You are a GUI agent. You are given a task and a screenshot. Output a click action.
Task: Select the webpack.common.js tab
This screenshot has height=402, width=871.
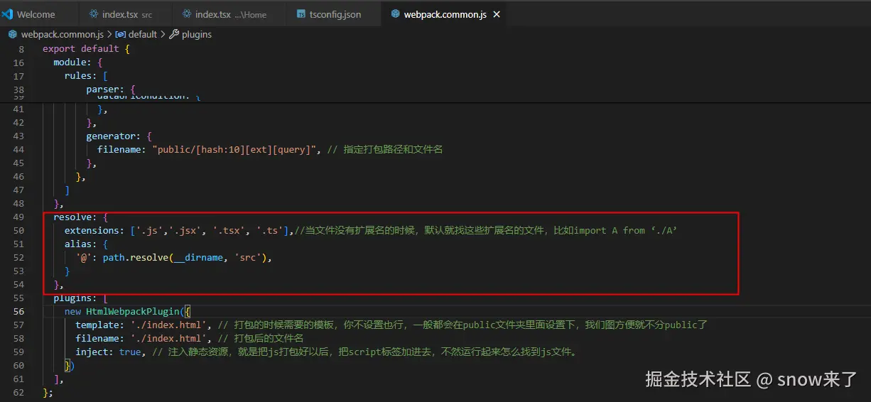point(445,14)
